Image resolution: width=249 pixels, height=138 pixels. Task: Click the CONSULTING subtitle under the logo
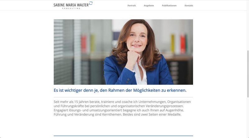(71, 8)
